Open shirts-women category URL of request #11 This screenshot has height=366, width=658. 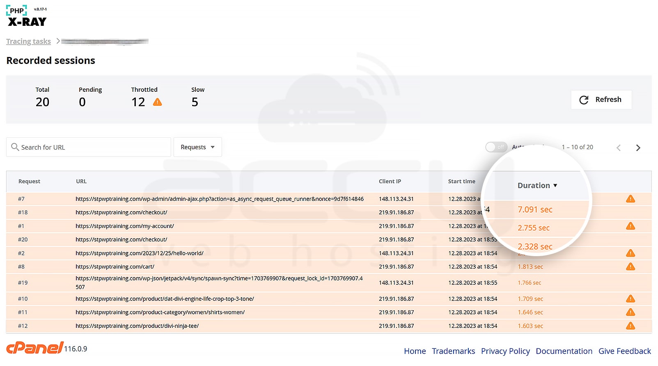click(160, 312)
